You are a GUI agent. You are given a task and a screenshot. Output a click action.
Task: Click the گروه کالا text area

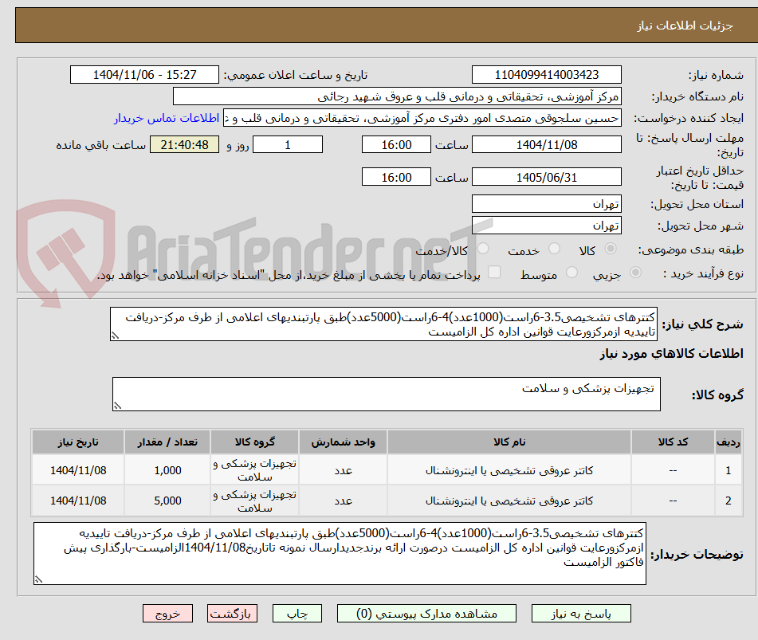(387, 394)
